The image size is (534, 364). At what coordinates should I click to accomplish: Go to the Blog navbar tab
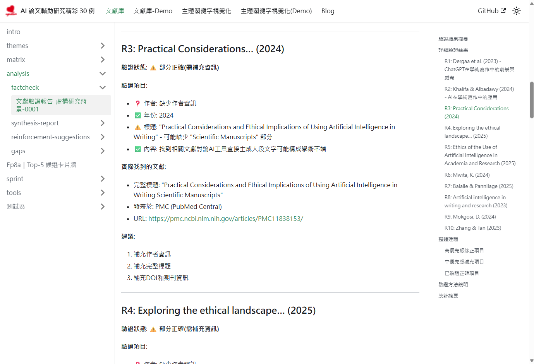click(x=328, y=11)
